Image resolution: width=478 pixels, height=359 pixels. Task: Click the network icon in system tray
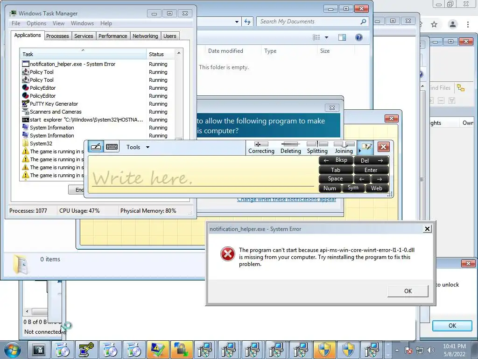420,350
